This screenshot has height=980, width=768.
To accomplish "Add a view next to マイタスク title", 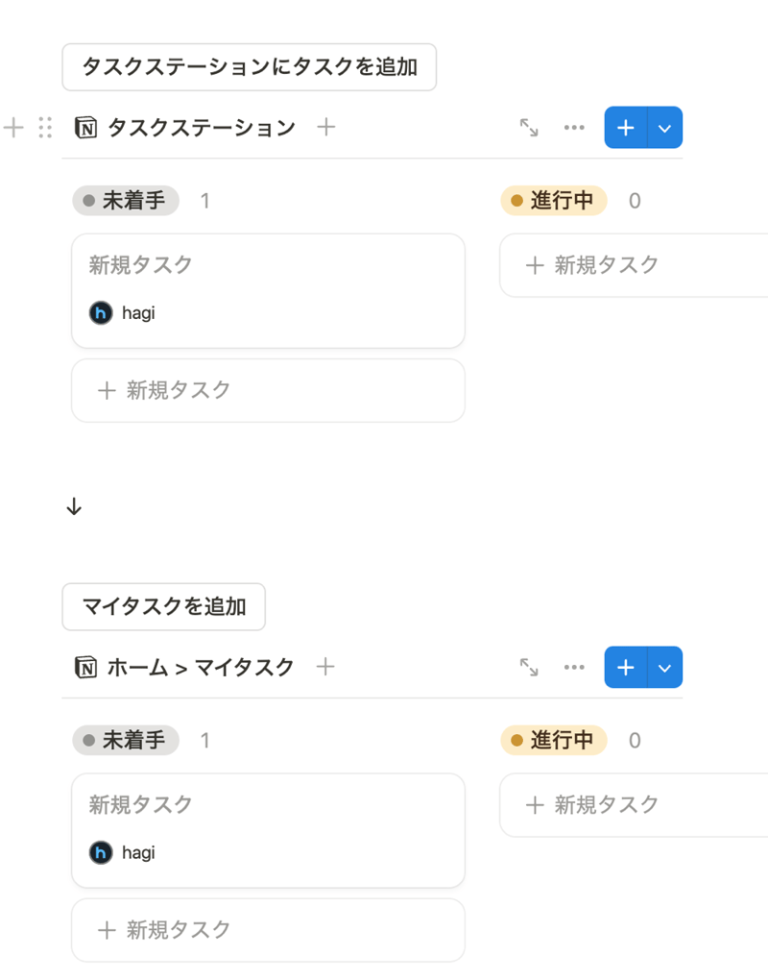I will coord(325,667).
